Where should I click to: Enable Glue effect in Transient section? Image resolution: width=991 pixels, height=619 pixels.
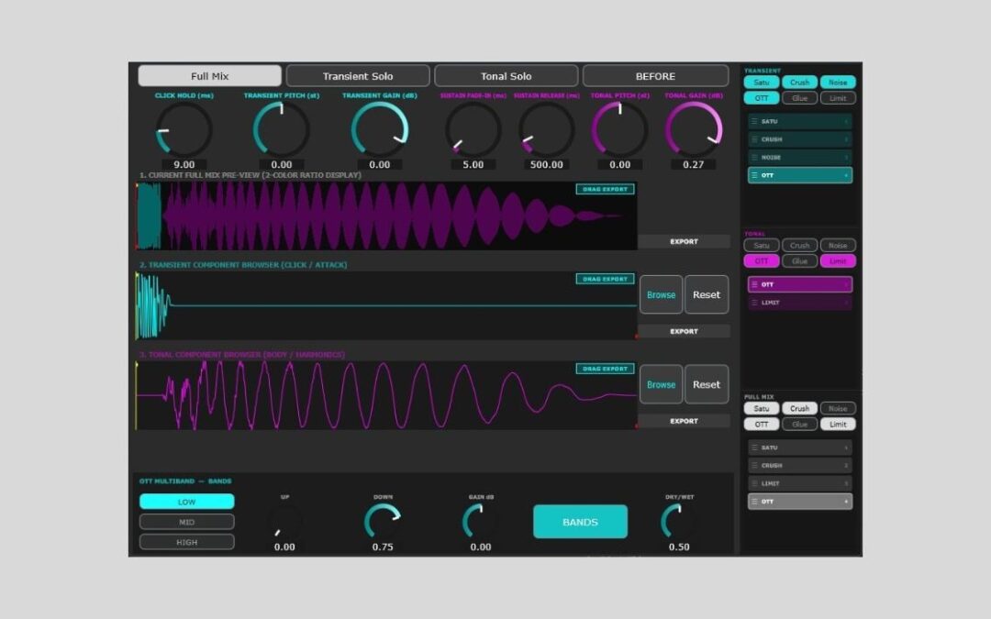coord(799,98)
